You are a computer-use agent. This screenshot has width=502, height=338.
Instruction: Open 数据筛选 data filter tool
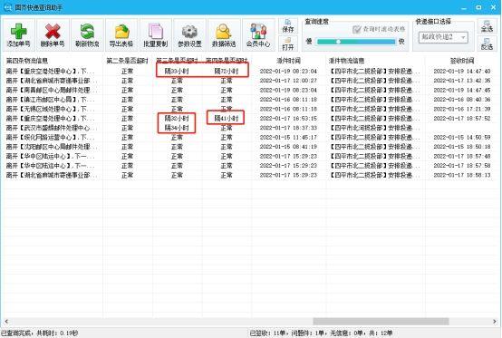coord(224,35)
